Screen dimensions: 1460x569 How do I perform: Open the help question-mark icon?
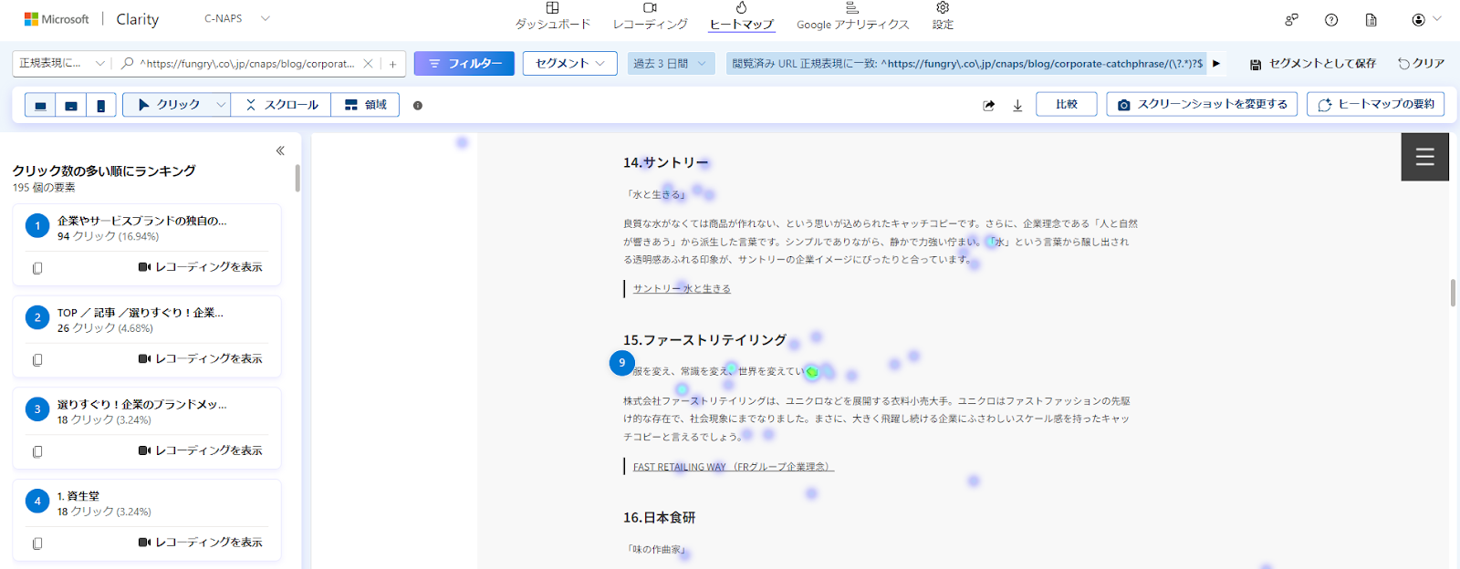[1331, 19]
